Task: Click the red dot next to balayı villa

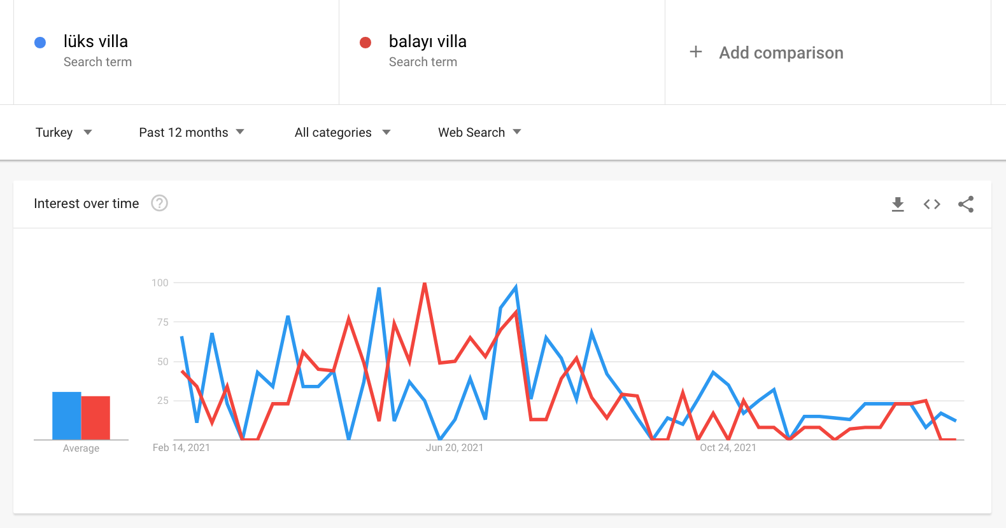Action: [x=365, y=43]
